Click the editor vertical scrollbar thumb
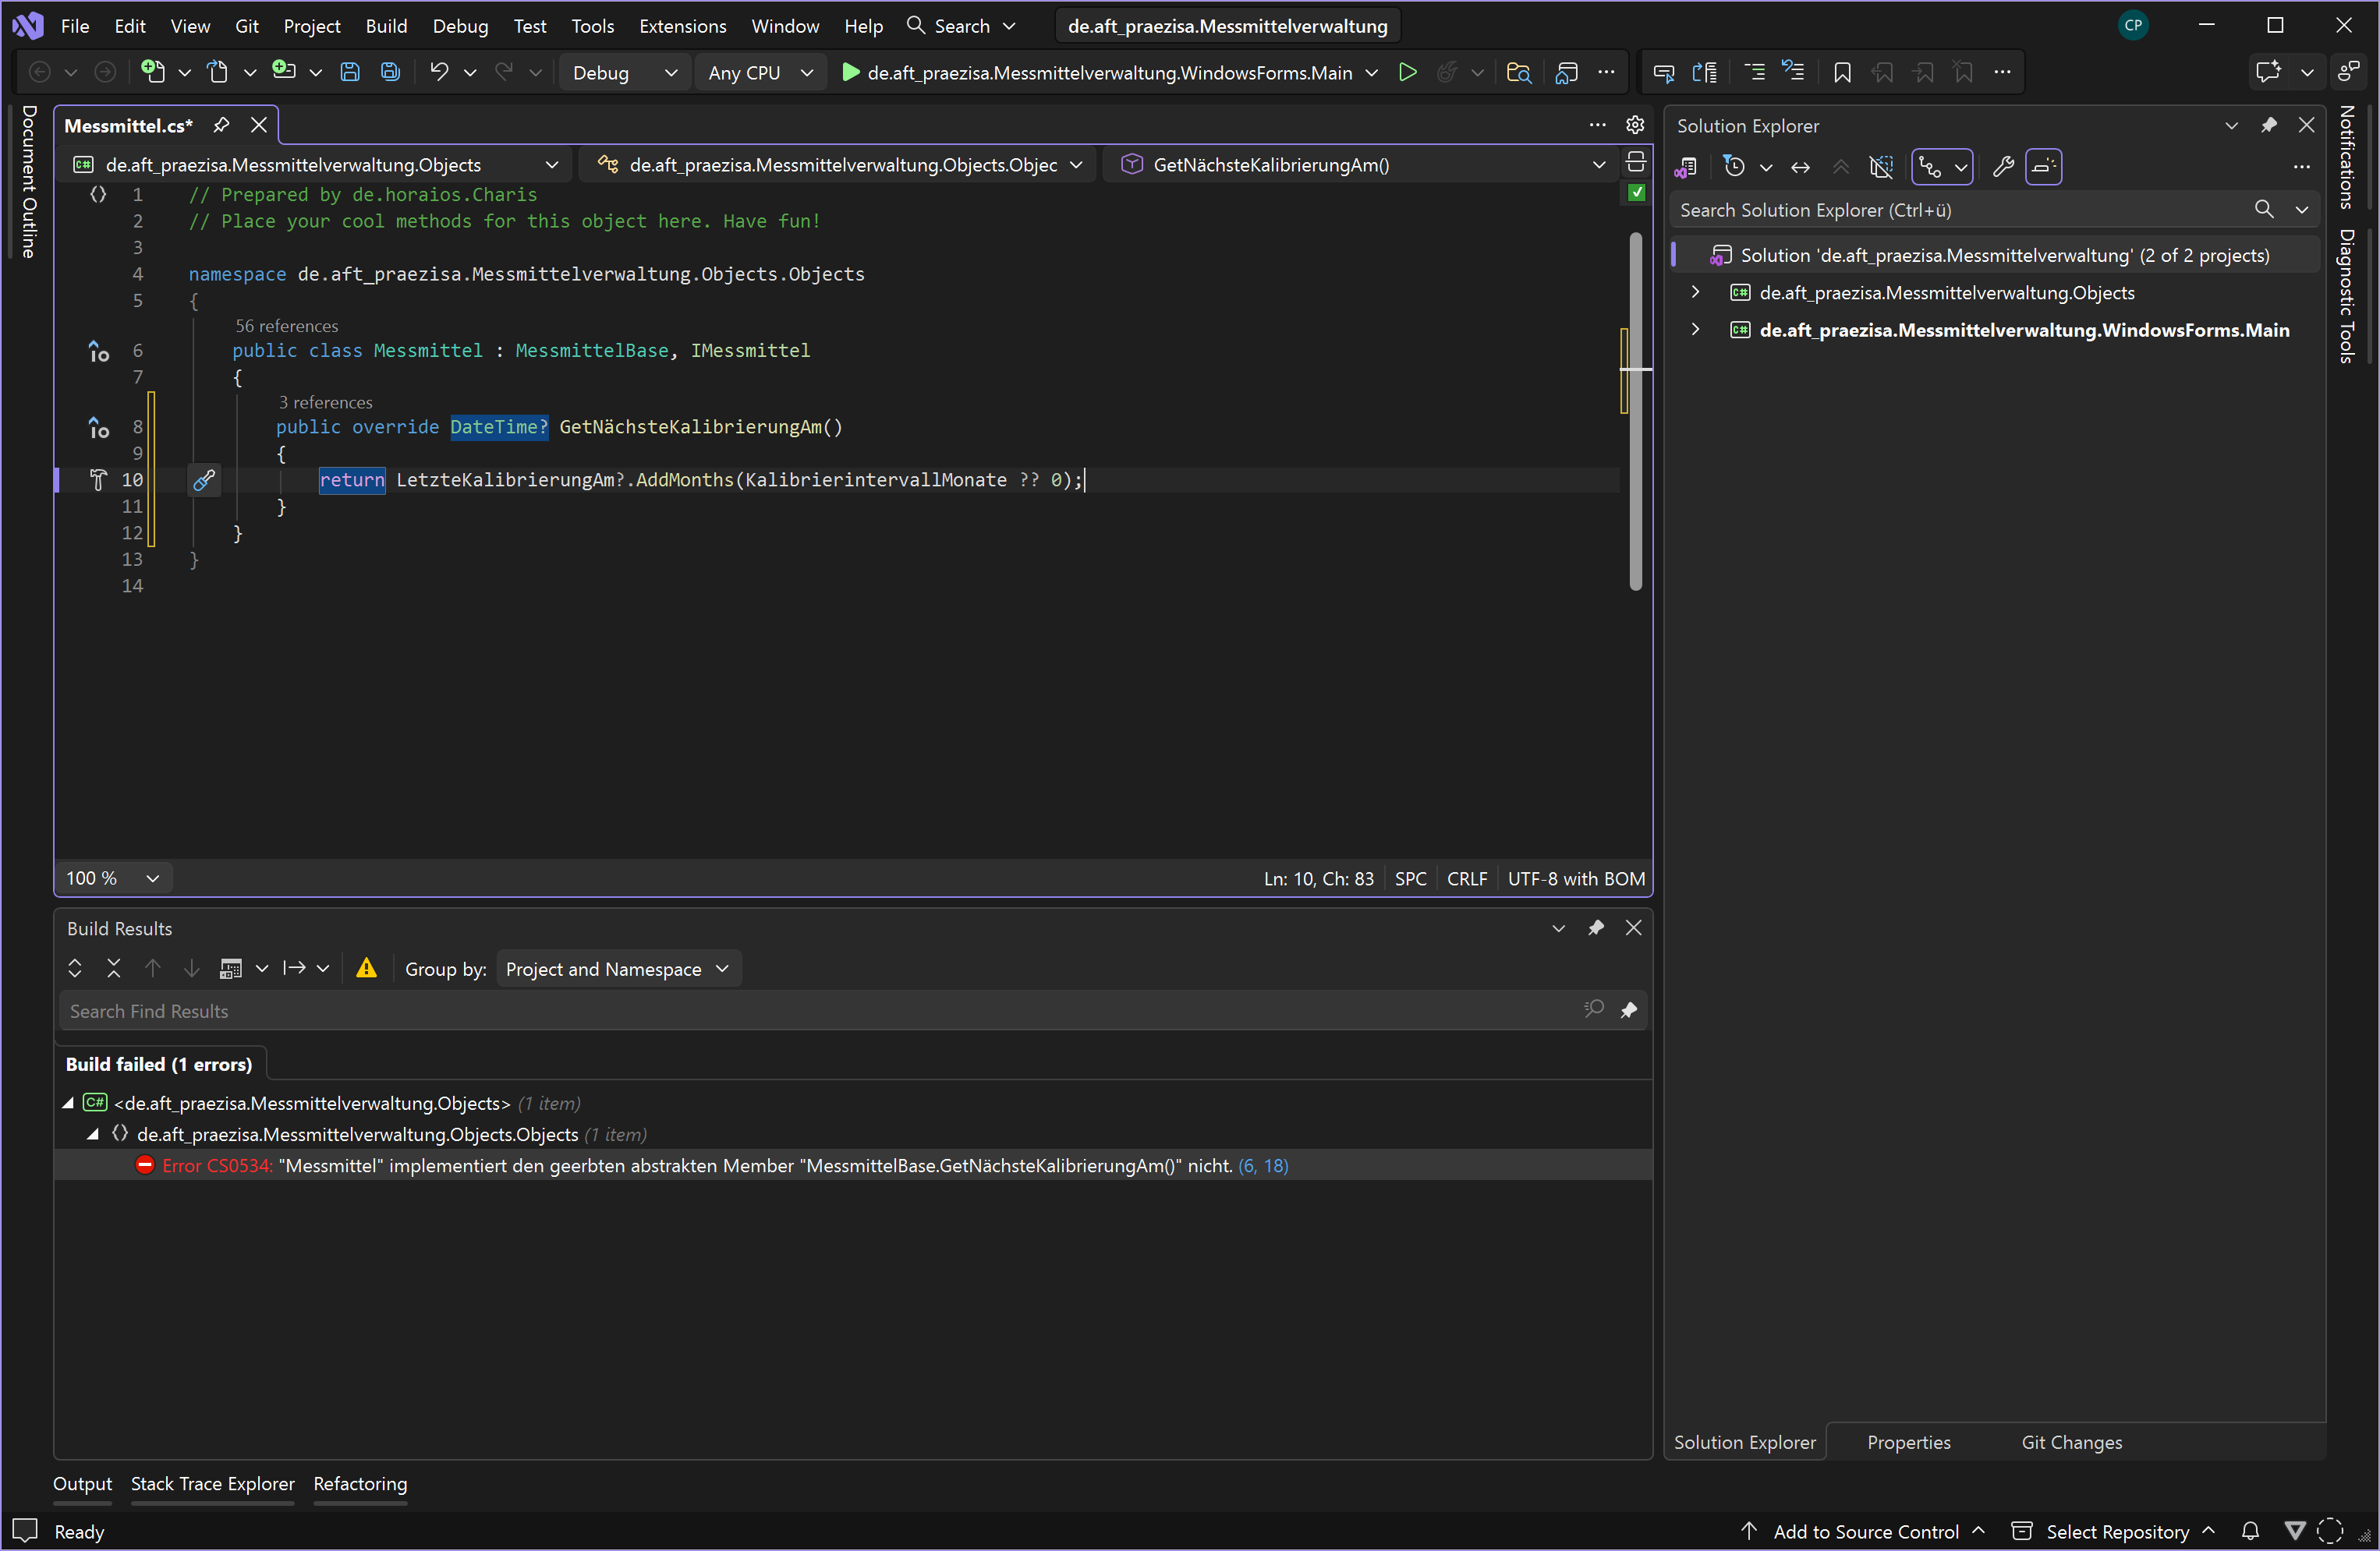The width and height of the screenshot is (2380, 1551). pos(1635,410)
